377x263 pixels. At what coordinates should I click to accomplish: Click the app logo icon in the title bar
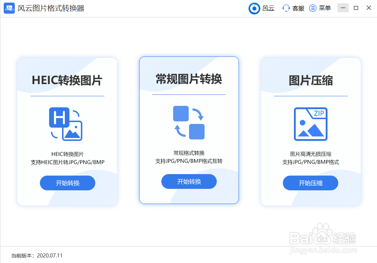coord(9,8)
